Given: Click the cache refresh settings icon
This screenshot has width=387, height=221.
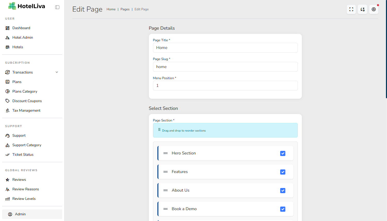Looking at the screenshot, I should click(362, 10).
